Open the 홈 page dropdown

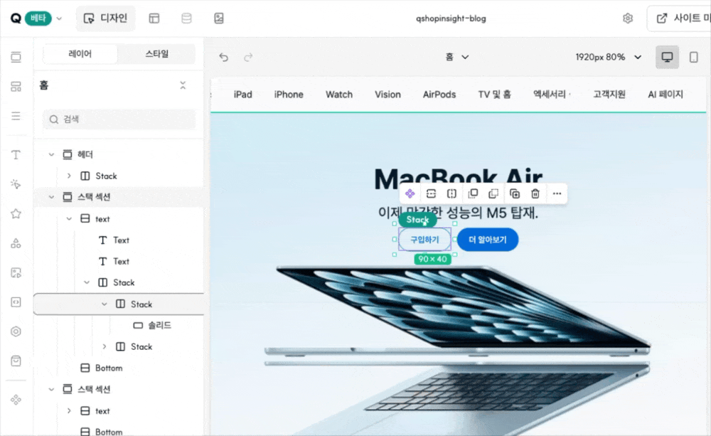pyautogui.click(x=457, y=57)
